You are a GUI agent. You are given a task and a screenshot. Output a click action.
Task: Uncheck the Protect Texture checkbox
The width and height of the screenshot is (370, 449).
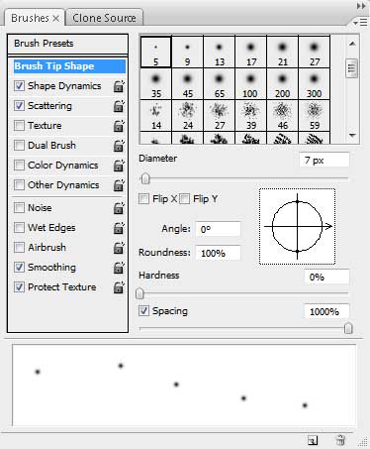pyautogui.click(x=19, y=287)
